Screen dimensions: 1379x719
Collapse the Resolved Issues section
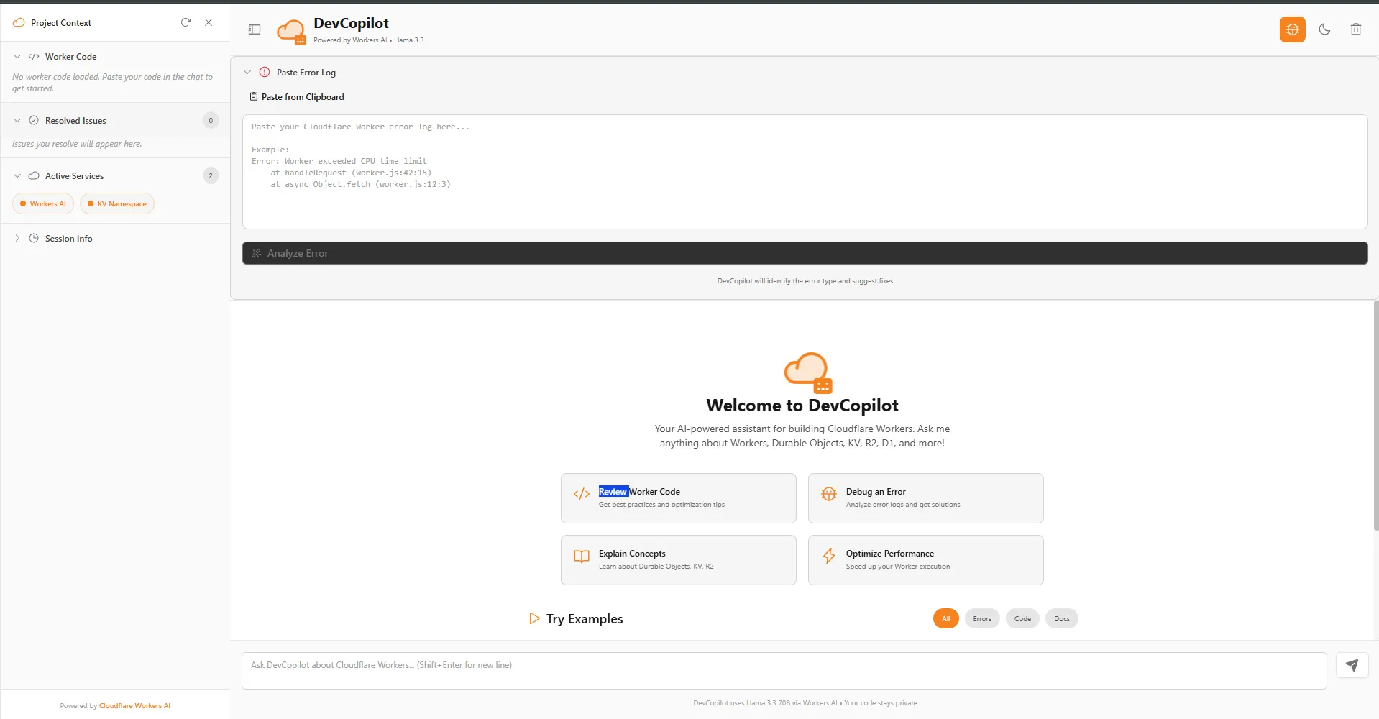tap(17, 120)
